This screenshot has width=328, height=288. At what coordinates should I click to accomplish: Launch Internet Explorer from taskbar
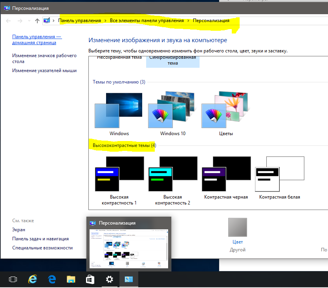point(33,279)
